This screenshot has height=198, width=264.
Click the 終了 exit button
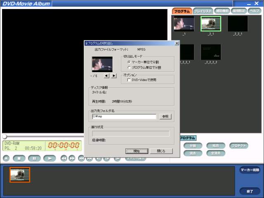click(x=250, y=191)
